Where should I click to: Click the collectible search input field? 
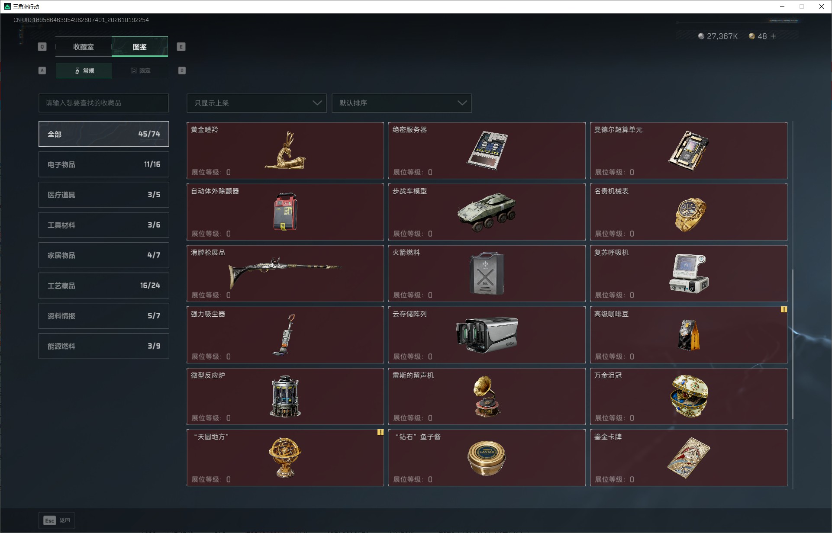[104, 103]
